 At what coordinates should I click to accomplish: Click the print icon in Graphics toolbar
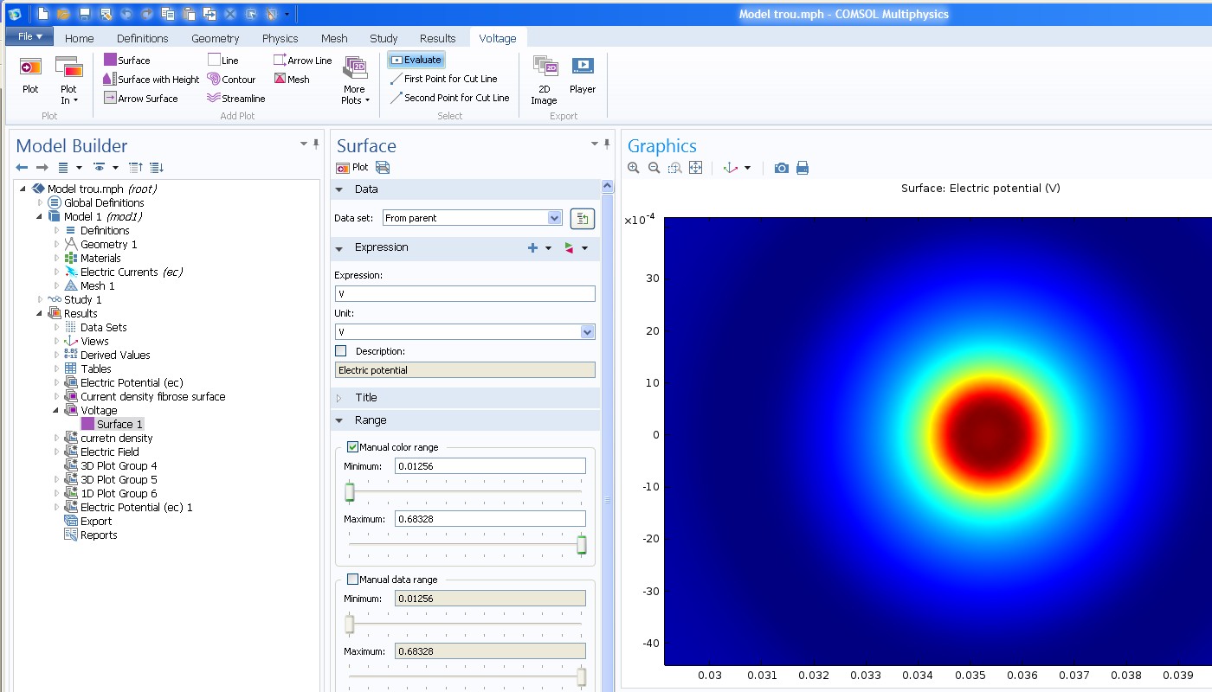[x=803, y=168]
